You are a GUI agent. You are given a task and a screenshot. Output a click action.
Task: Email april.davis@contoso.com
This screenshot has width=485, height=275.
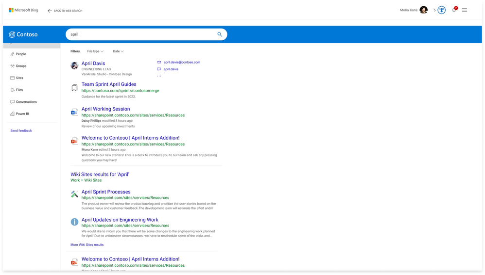click(182, 63)
